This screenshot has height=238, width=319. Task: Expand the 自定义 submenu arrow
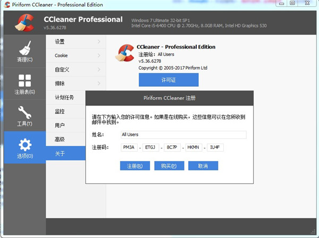pyautogui.click(x=99, y=69)
